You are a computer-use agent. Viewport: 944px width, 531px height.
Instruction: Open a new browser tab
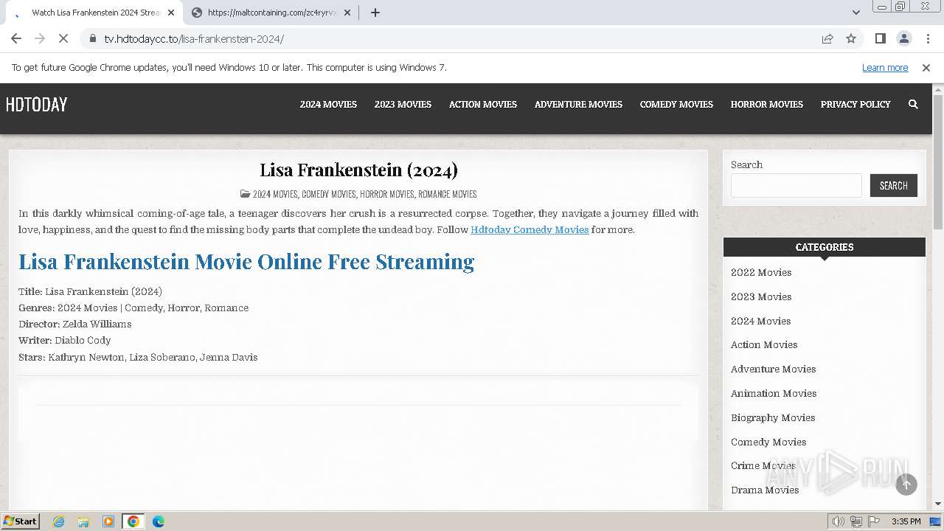375,13
